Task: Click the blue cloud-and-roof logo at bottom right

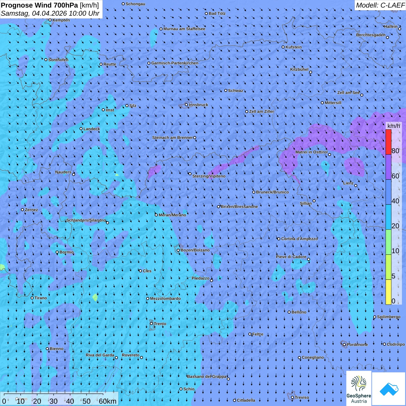Action: [x=389, y=389]
